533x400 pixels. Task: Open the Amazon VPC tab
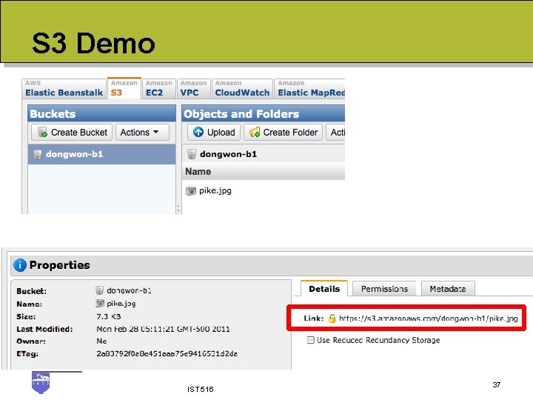[193, 88]
